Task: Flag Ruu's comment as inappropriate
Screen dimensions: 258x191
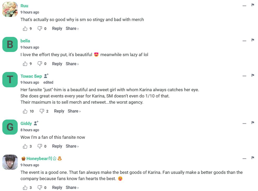Action: coord(253,5)
